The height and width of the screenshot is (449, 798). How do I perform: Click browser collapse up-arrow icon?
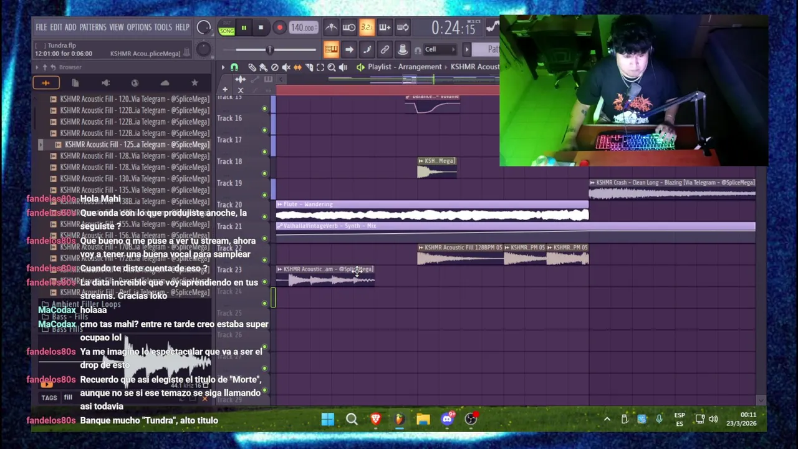(46, 67)
